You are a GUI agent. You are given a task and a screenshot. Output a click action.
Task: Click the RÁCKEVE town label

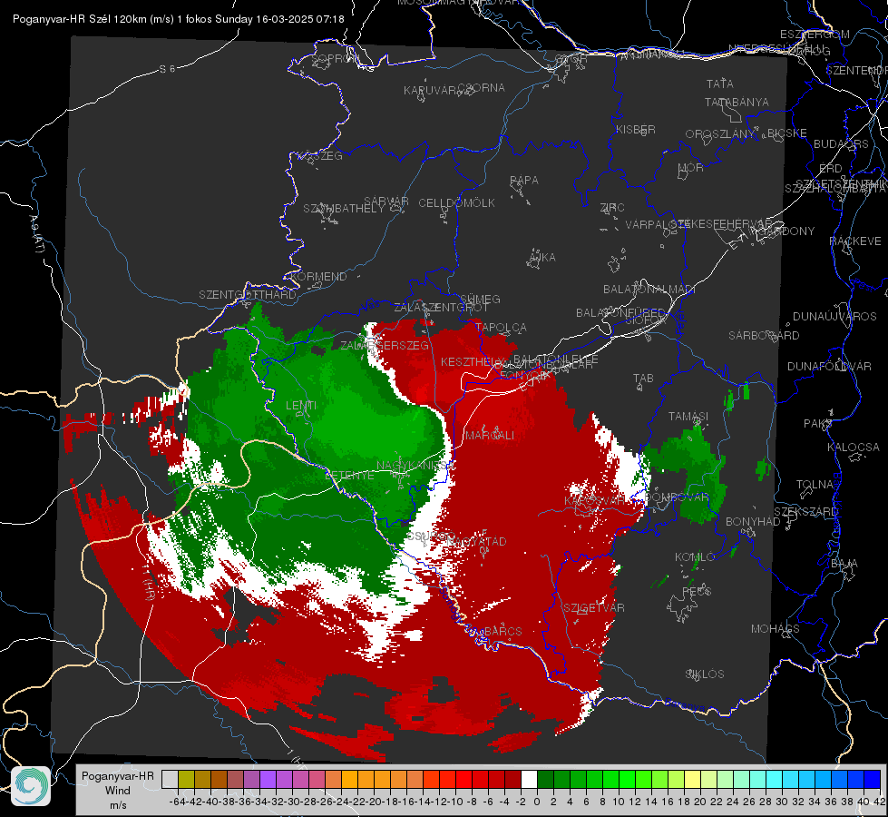tap(855, 241)
